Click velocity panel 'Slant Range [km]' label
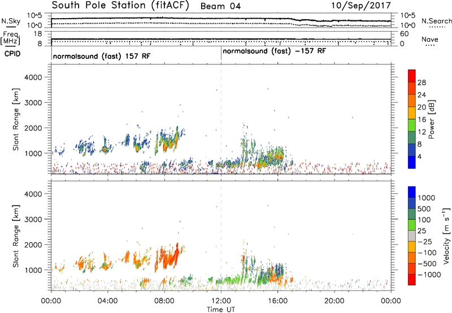 (x=16, y=236)
